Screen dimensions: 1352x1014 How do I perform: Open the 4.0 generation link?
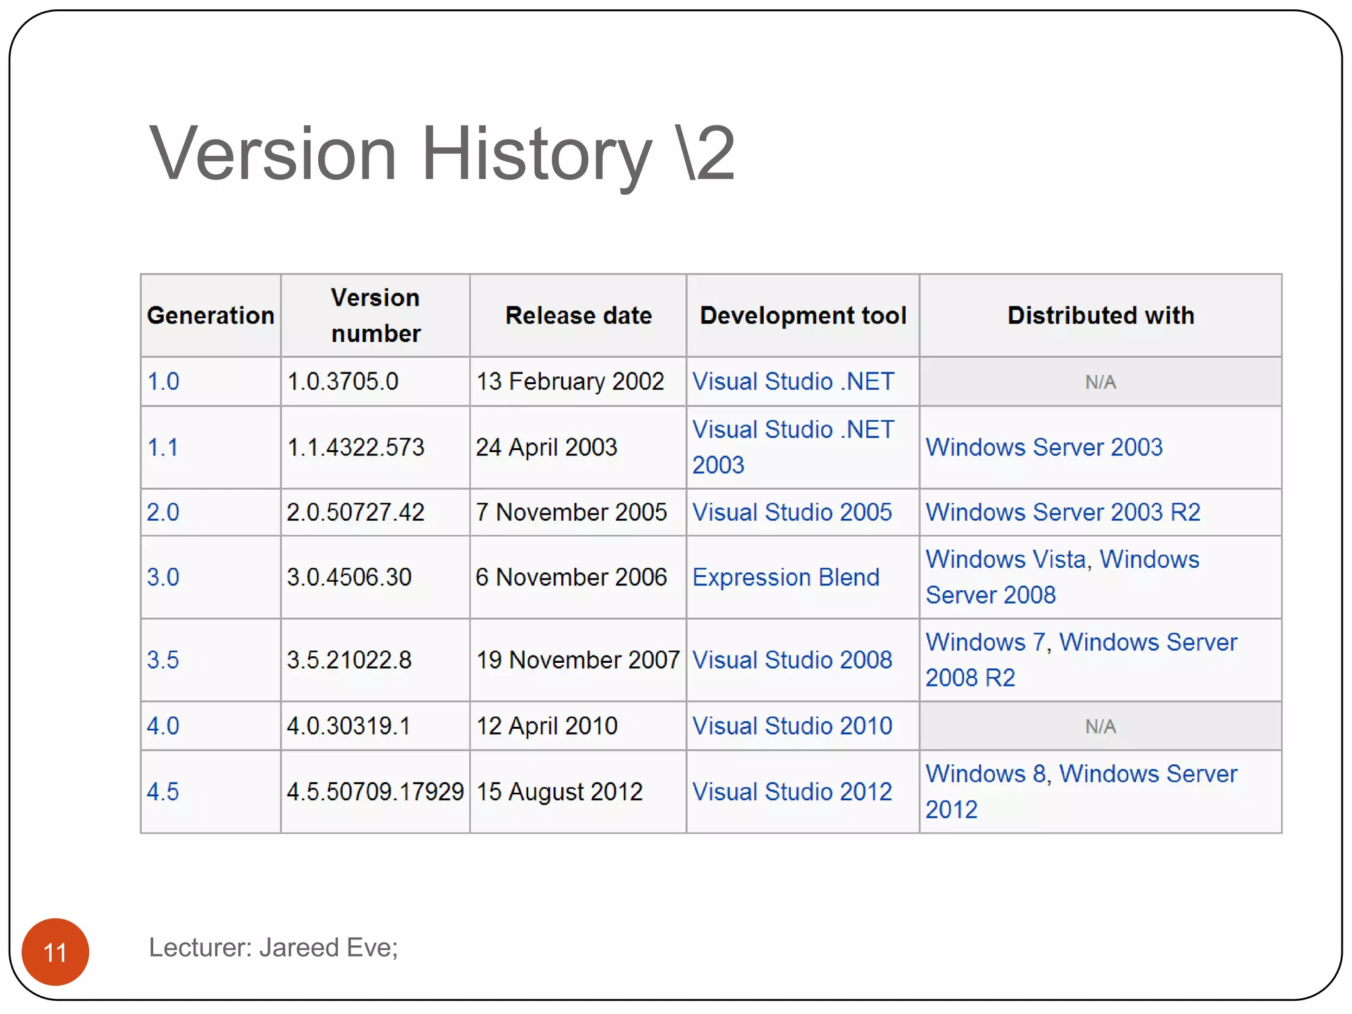coord(163,726)
